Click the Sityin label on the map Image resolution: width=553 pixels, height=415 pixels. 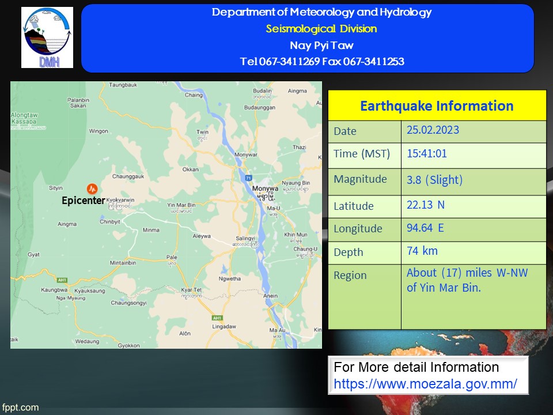click(x=55, y=188)
